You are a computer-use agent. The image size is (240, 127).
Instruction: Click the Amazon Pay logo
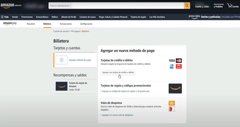[x=10, y=23]
